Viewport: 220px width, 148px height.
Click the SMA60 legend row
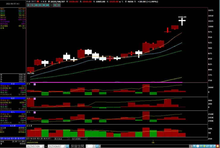pyautogui.click(x=13, y=15)
